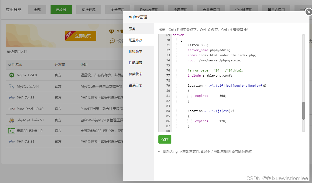Click the 最近使用入口 label
This screenshot has width=312, height=183.
[17, 52]
